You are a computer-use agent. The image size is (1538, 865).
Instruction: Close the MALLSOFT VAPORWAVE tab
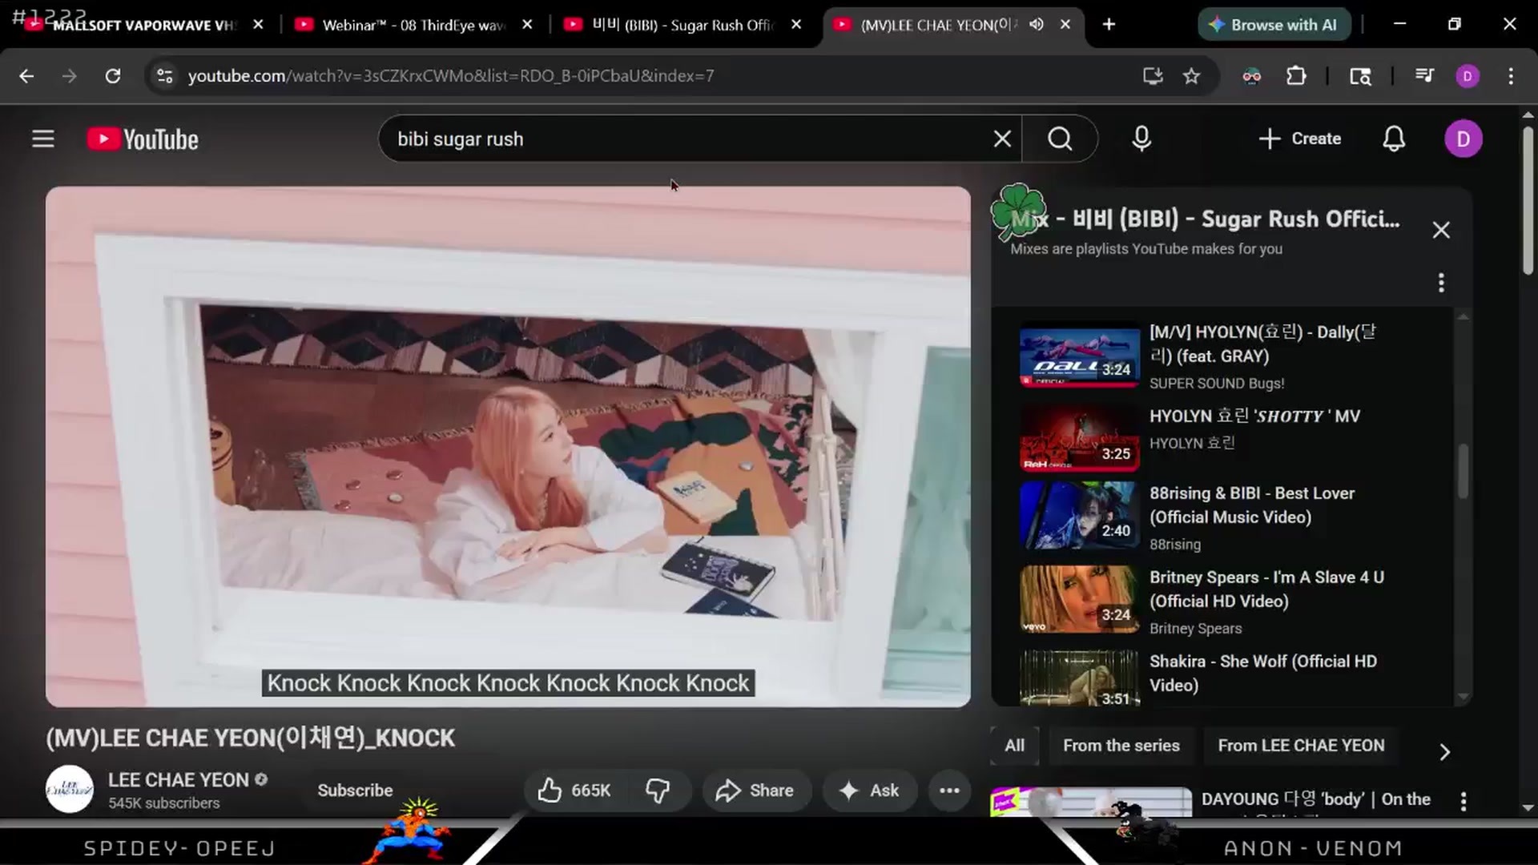[x=258, y=25]
